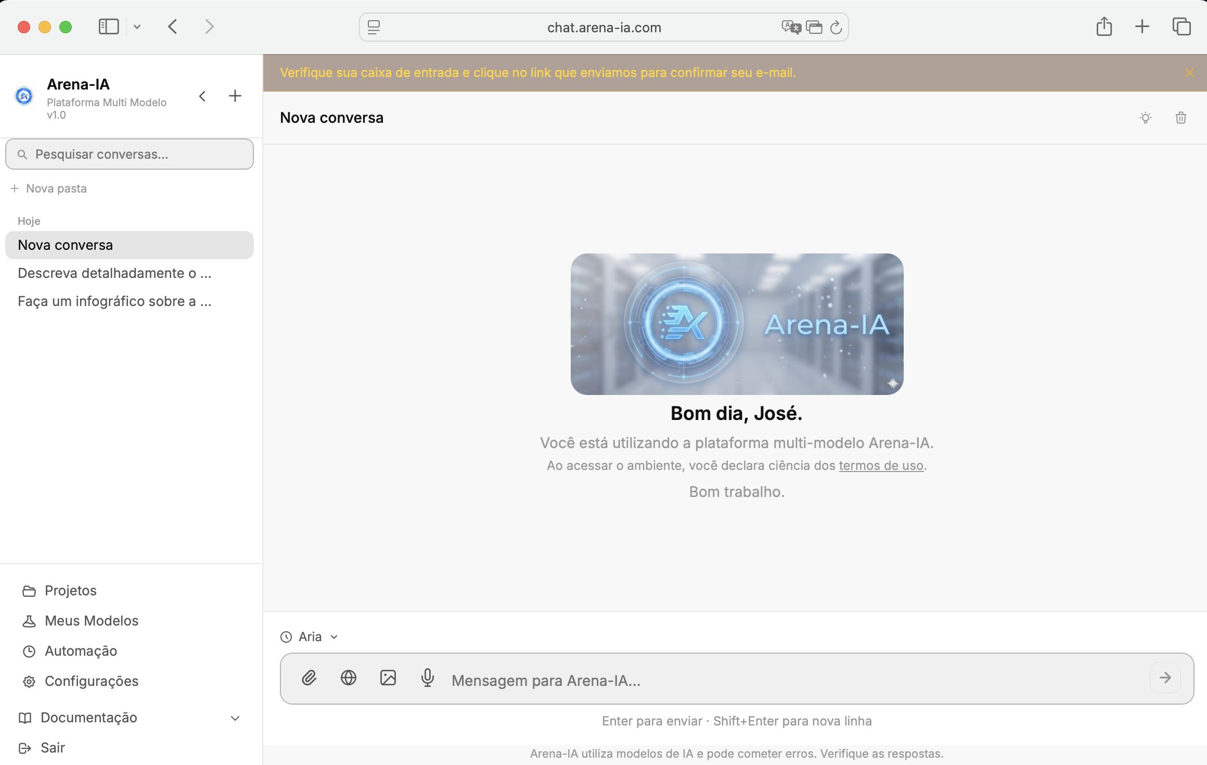Select the Nova conversa chat in the sidebar

tap(130, 245)
